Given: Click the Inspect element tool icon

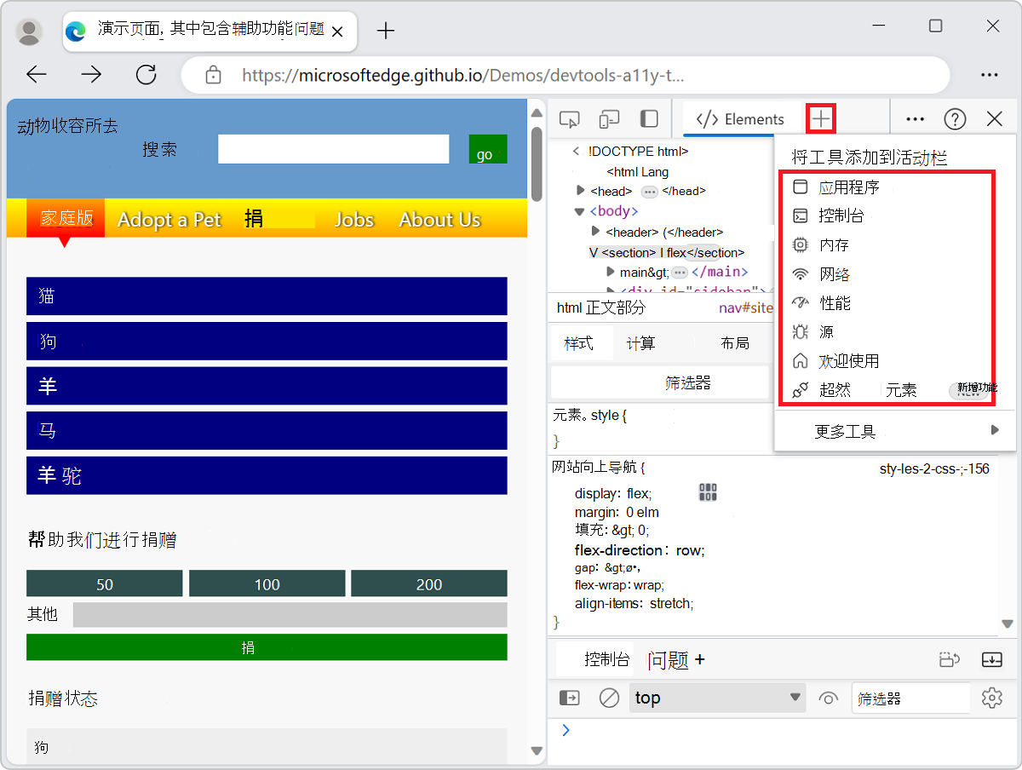Looking at the screenshot, I should coord(569,119).
